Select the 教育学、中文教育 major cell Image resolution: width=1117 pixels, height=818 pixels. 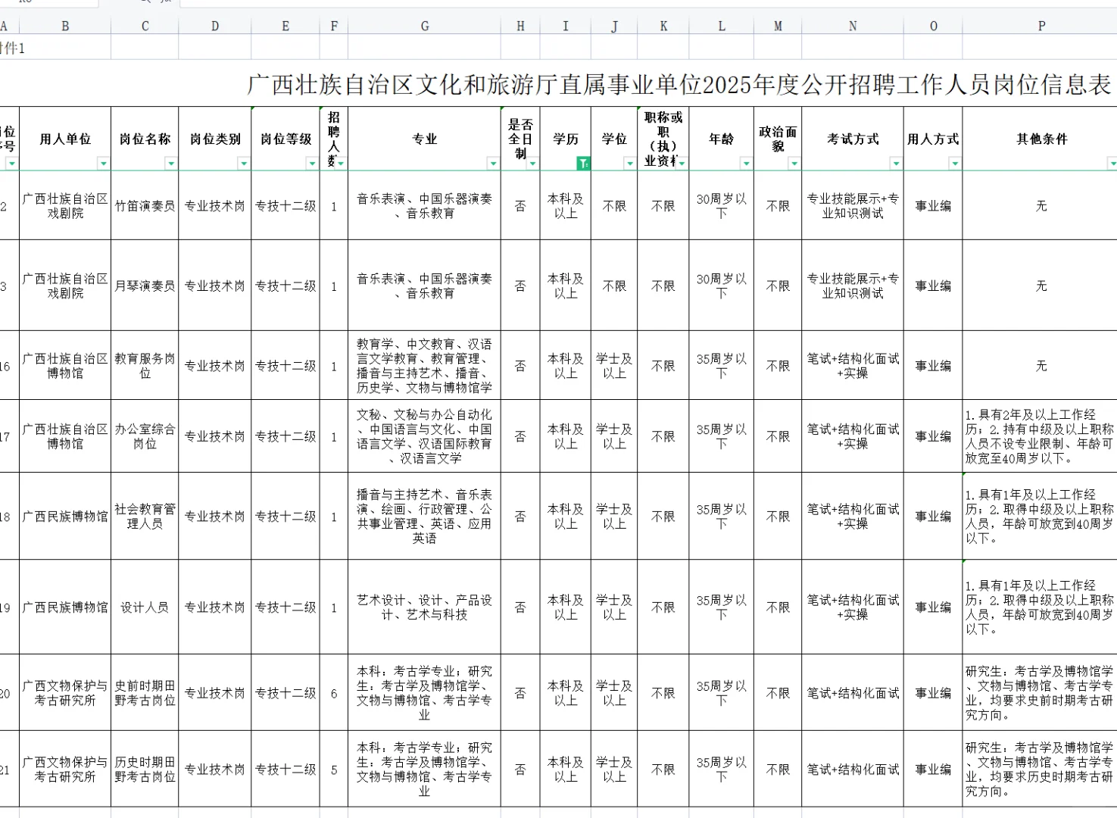click(x=424, y=366)
